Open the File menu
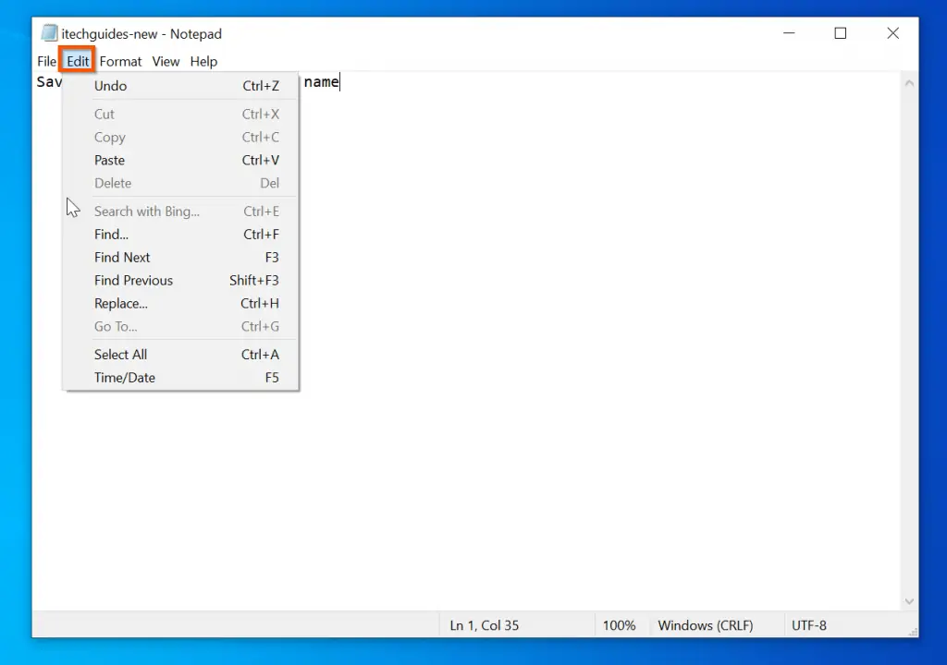The image size is (947, 665). click(x=46, y=62)
